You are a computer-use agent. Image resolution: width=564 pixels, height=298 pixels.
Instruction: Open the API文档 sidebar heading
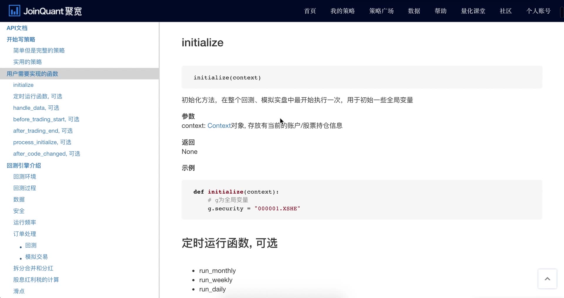click(x=17, y=28)
